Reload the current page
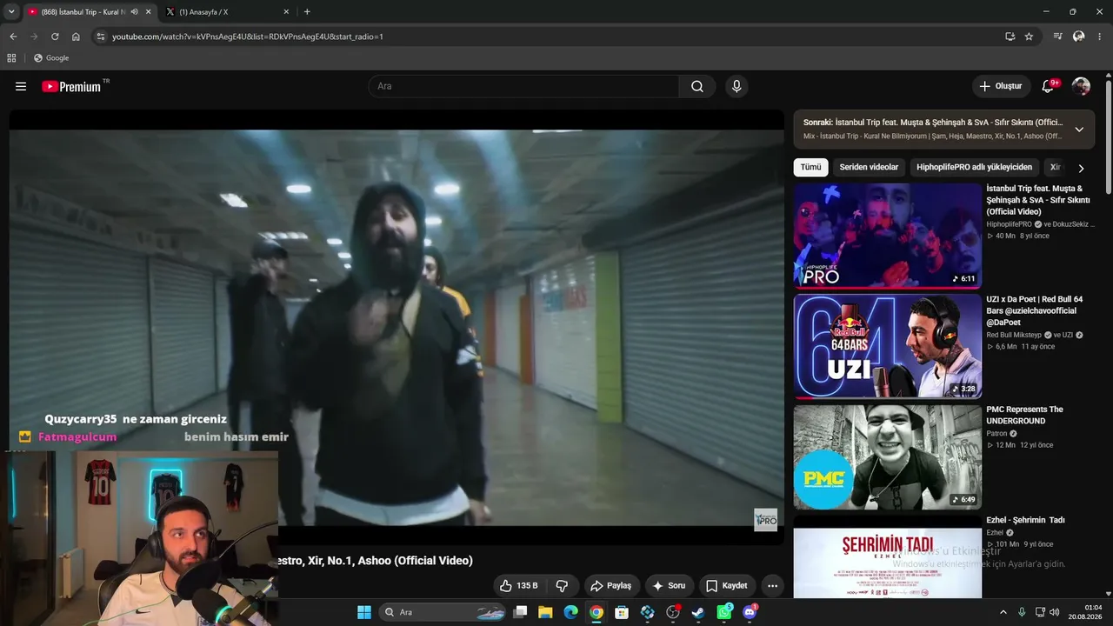Viewport: 1113px width, 626px height. [55, 37]
